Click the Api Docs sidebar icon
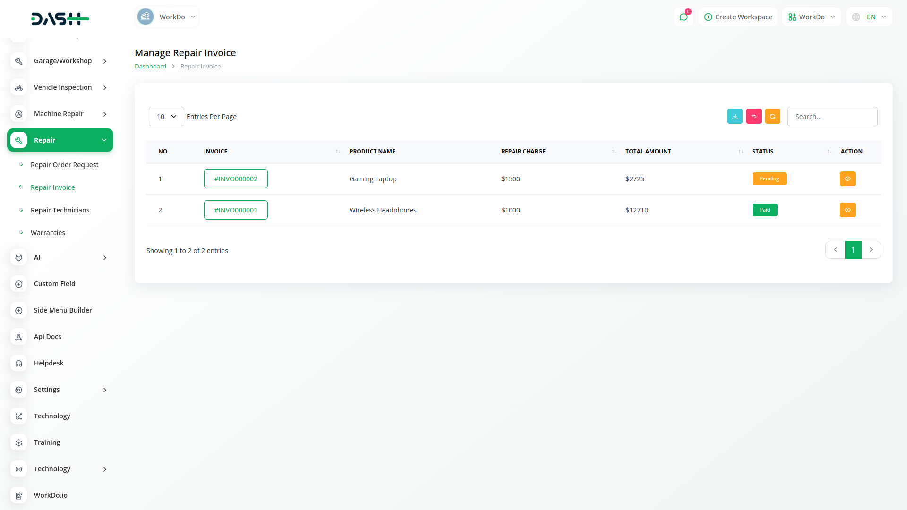907x510 pixels. point(19,337)
